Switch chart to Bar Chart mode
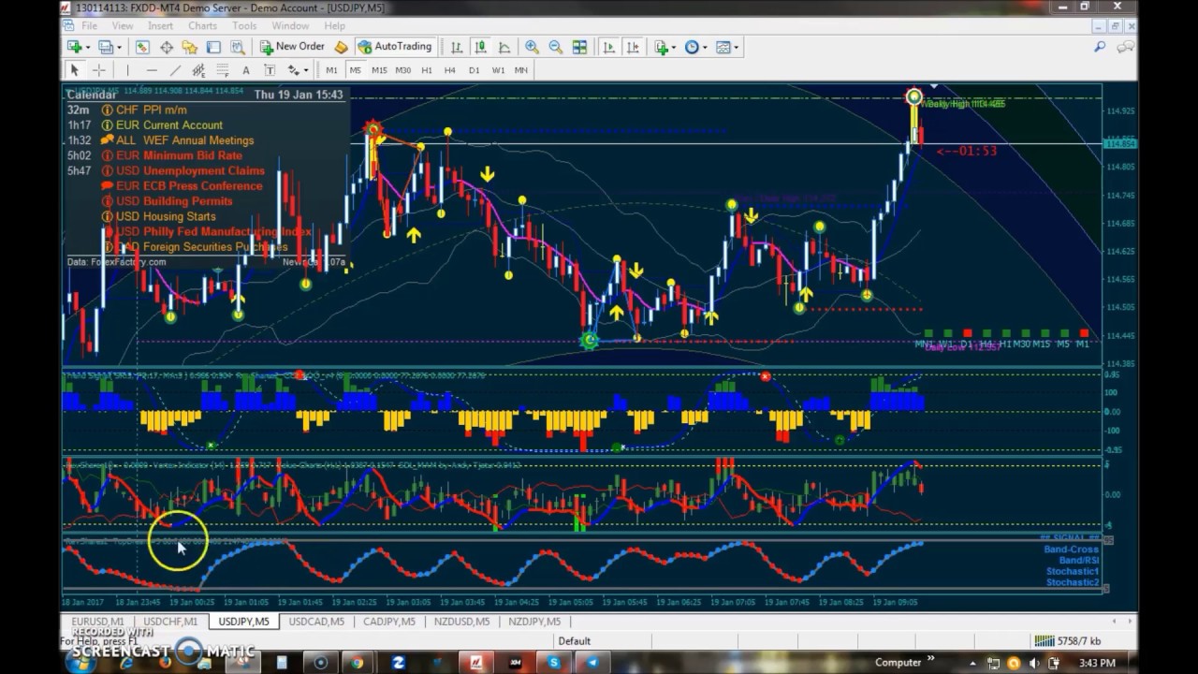Viewport: 1198px width, 674px height. (x=457, y=47)
